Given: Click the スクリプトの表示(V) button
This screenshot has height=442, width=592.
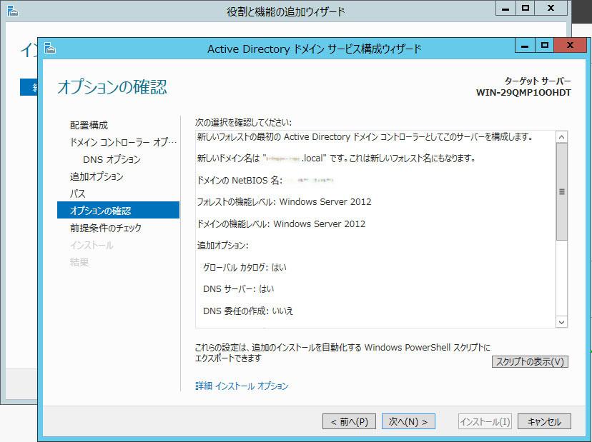Looking at the screenshot, I should point(530,362).
